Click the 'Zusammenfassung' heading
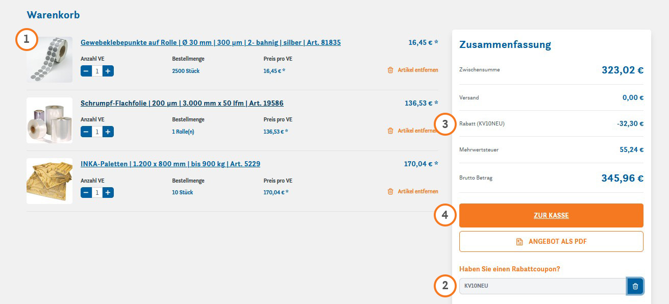The image size is (669, 304). pyautogui.click(x=505, y=44)
